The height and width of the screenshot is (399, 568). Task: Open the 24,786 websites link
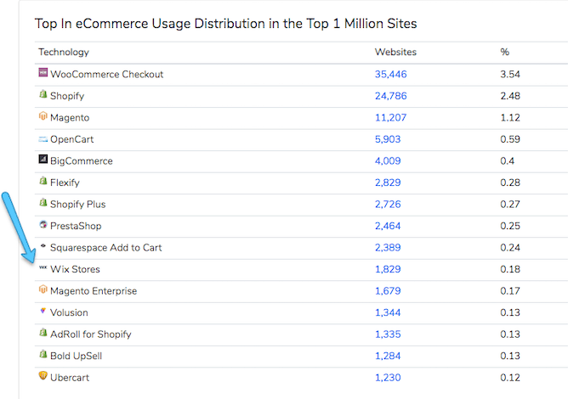point(390,96)
